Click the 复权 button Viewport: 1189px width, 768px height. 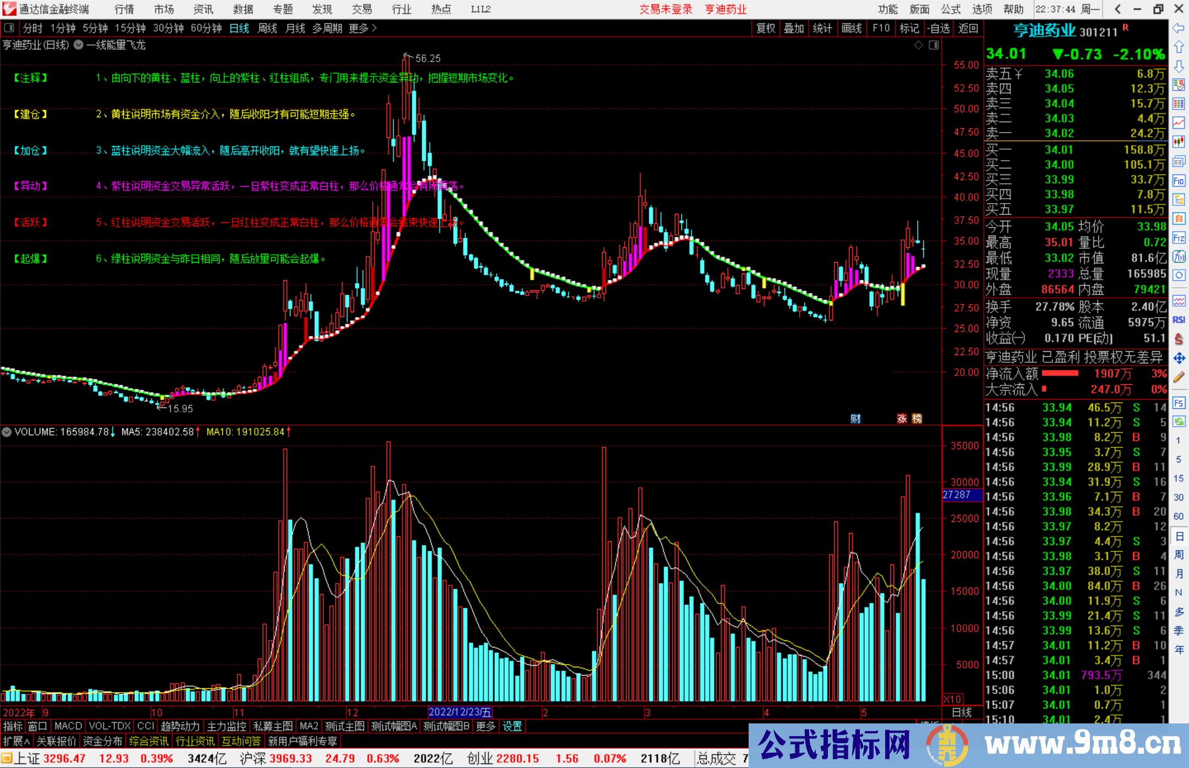click(766, 28)
